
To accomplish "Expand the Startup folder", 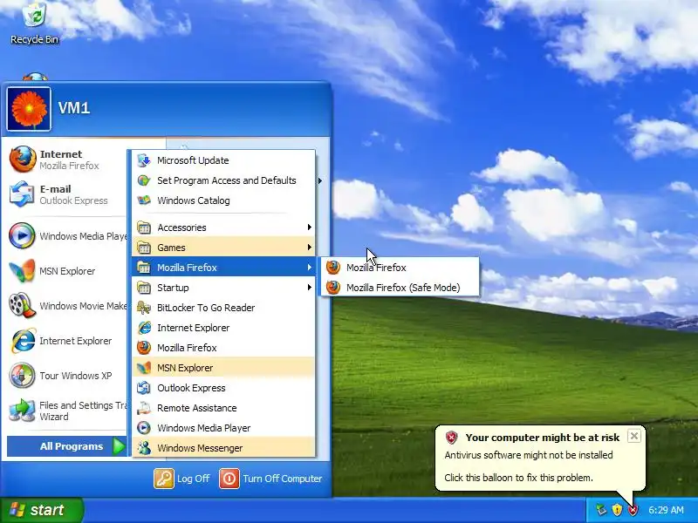I will [x=223, y=288].
